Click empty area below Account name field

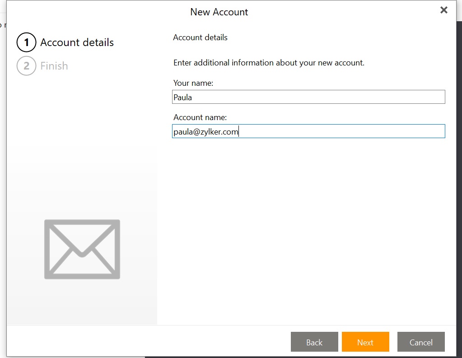(x=307, y=226)
